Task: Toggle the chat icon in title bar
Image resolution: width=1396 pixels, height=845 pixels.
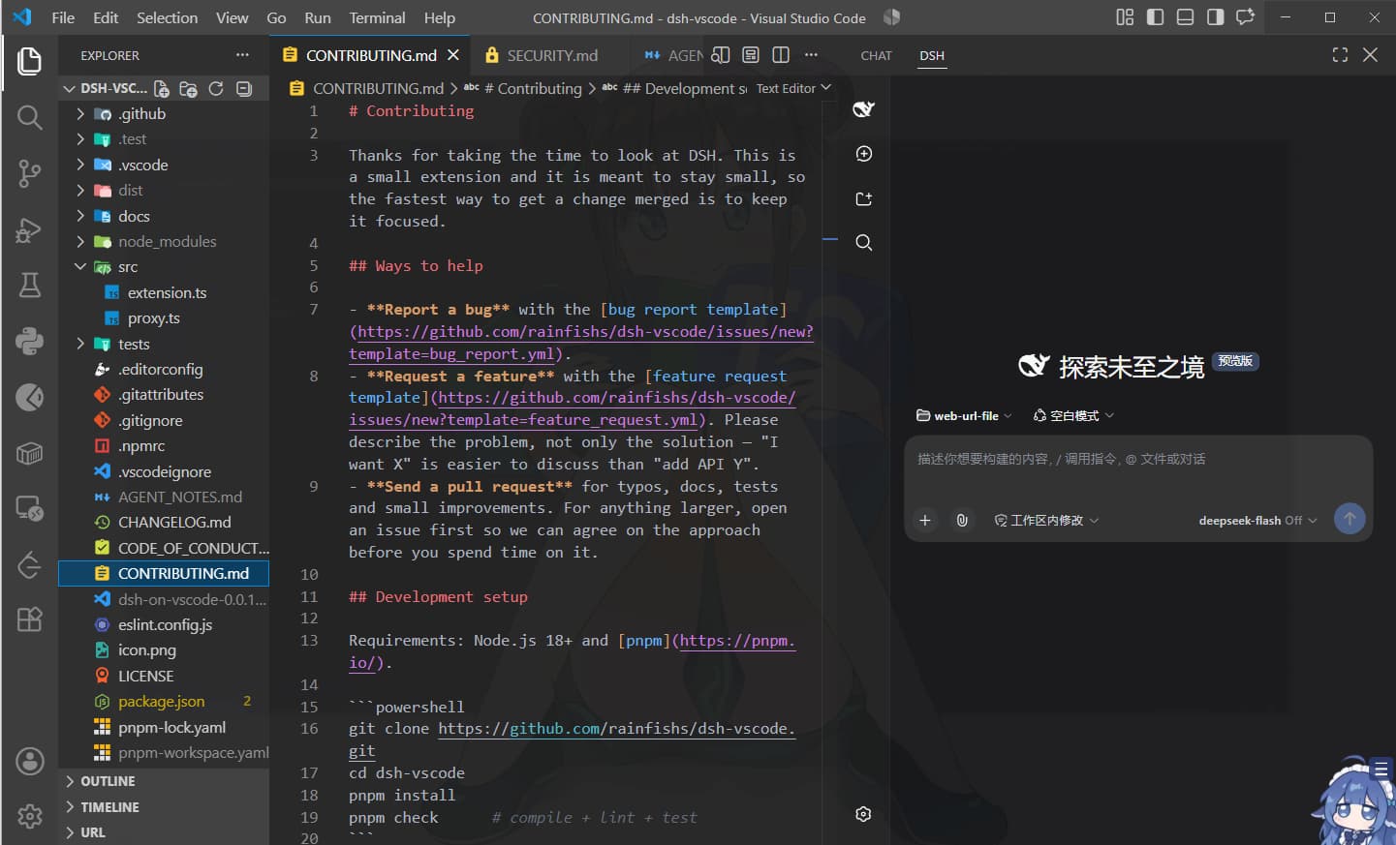Action: click(1246, 17)
